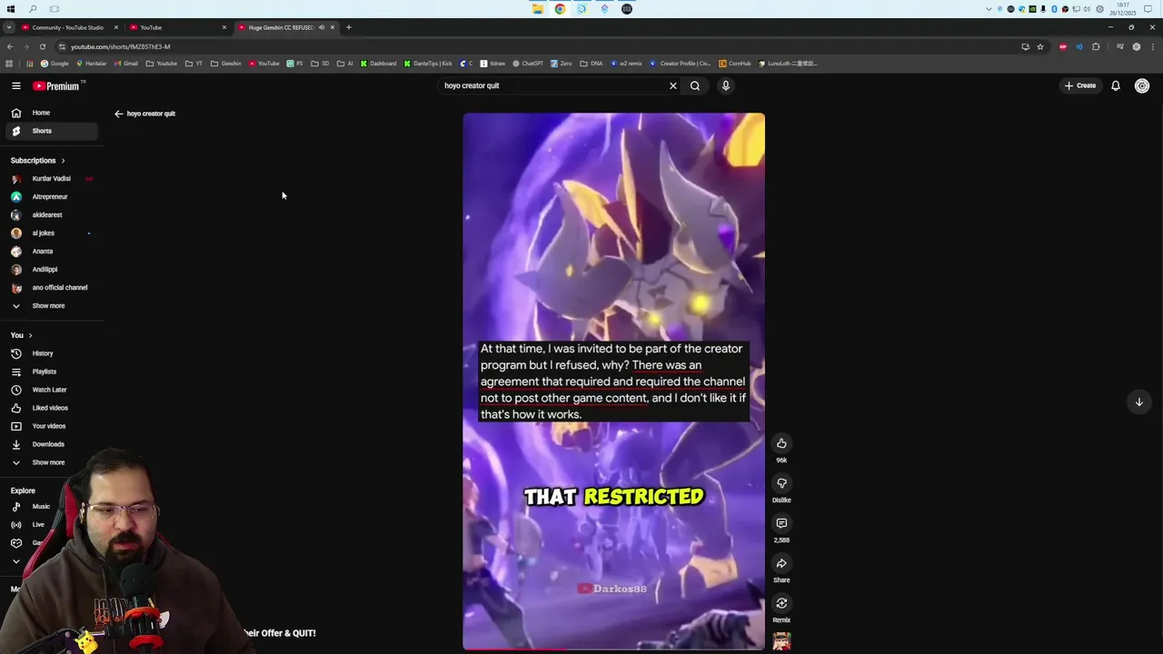Viewport: 1163px width, 654px height.
Task: Click the browser address bar URL
Action: 120,46
